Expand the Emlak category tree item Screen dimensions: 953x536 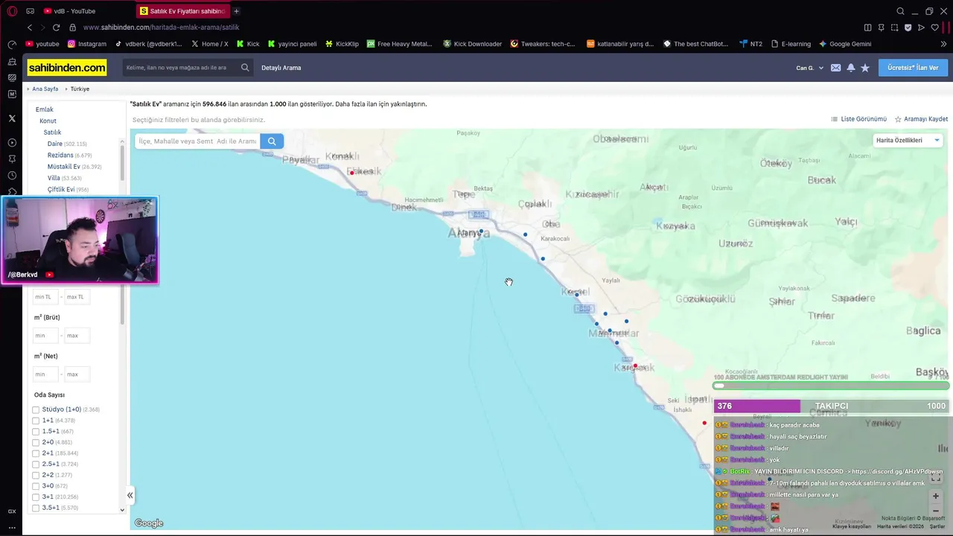[45, 109]
